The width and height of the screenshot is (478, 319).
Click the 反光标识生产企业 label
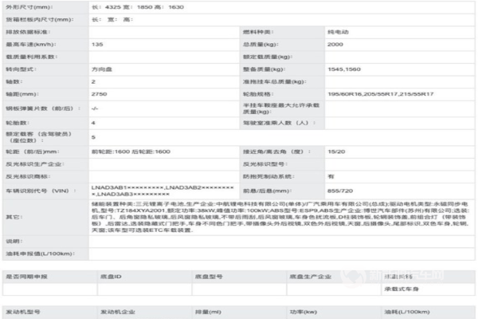click(35, 164)
